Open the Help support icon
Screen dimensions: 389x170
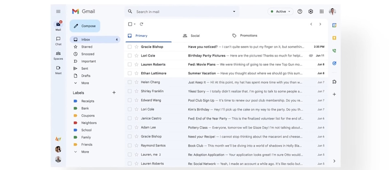[300, 12]
